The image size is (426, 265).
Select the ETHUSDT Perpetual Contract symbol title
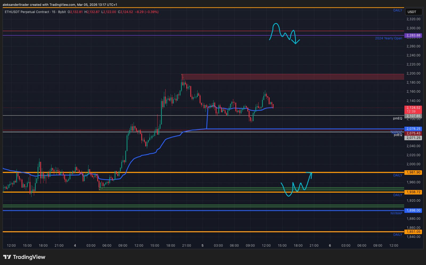27,12
